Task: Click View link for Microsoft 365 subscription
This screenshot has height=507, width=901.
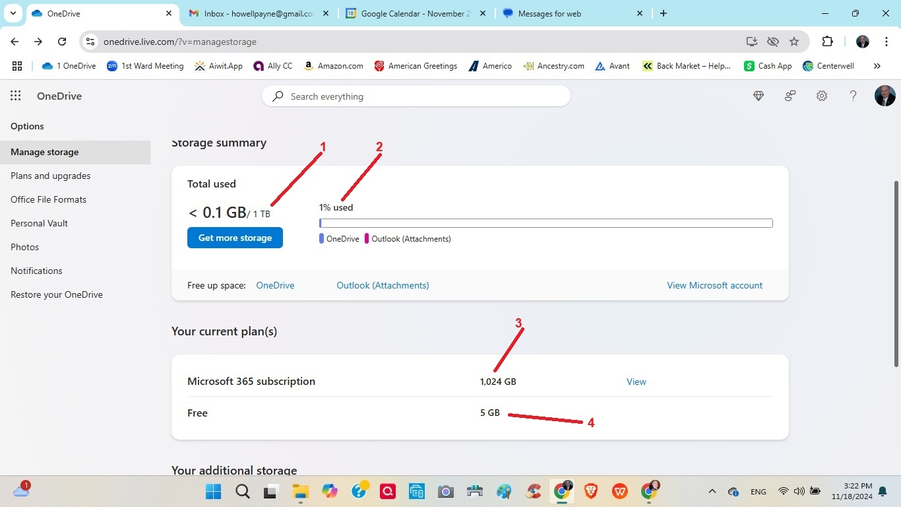Action: (636, 382)
